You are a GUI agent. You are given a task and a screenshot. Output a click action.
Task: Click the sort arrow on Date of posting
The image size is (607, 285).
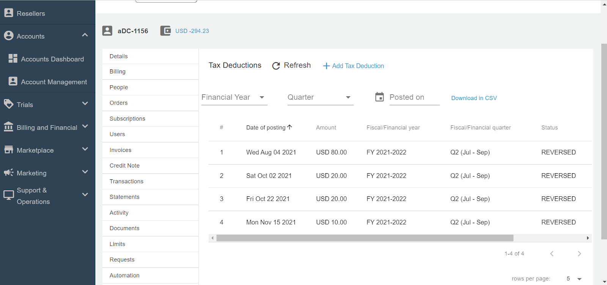click(290, 127)
